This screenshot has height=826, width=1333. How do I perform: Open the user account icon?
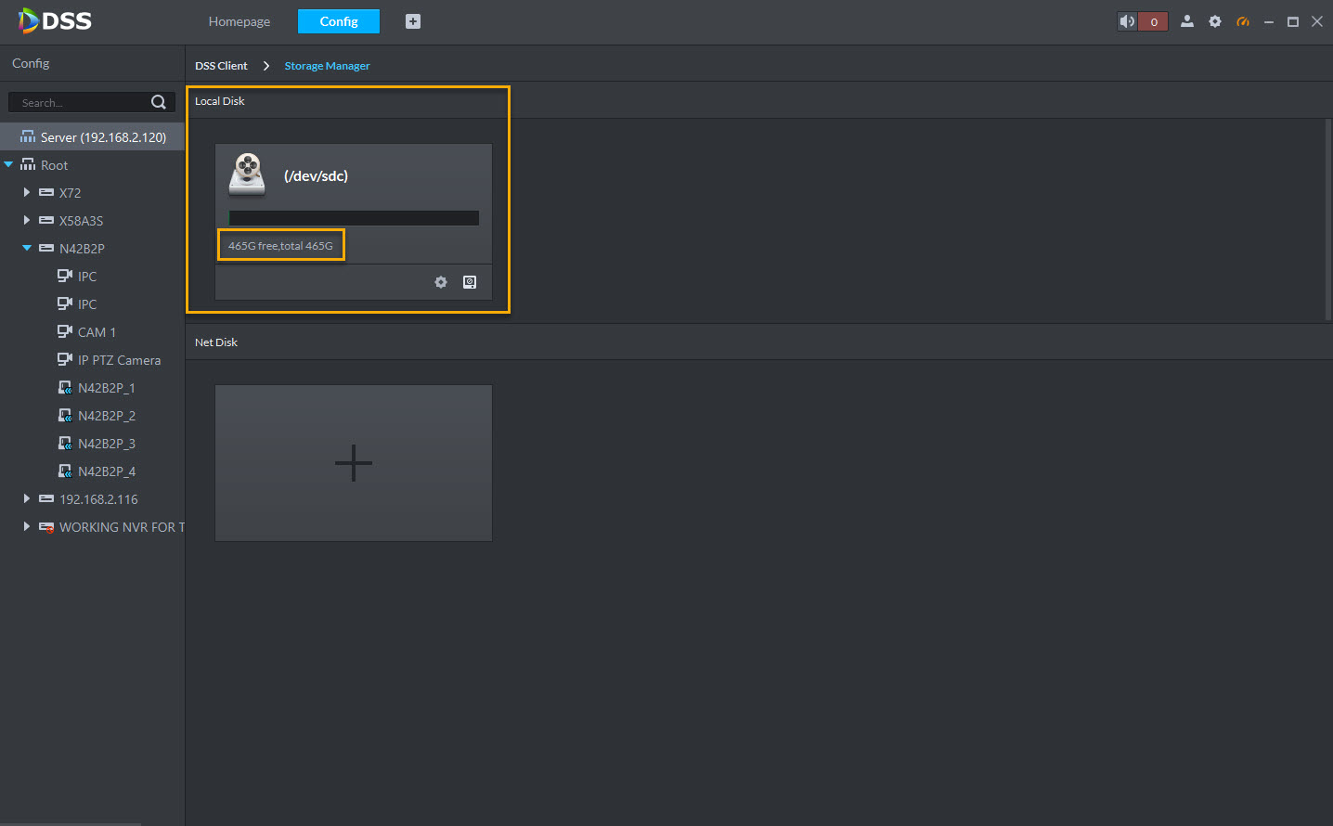(x=1187, y=21)
